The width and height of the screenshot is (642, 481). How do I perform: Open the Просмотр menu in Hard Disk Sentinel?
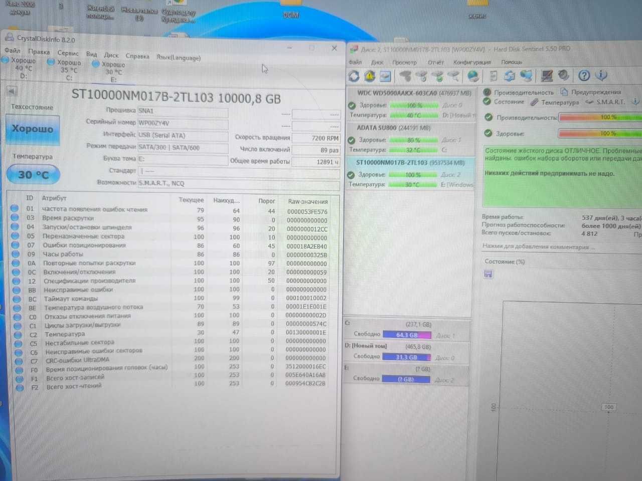404,63
